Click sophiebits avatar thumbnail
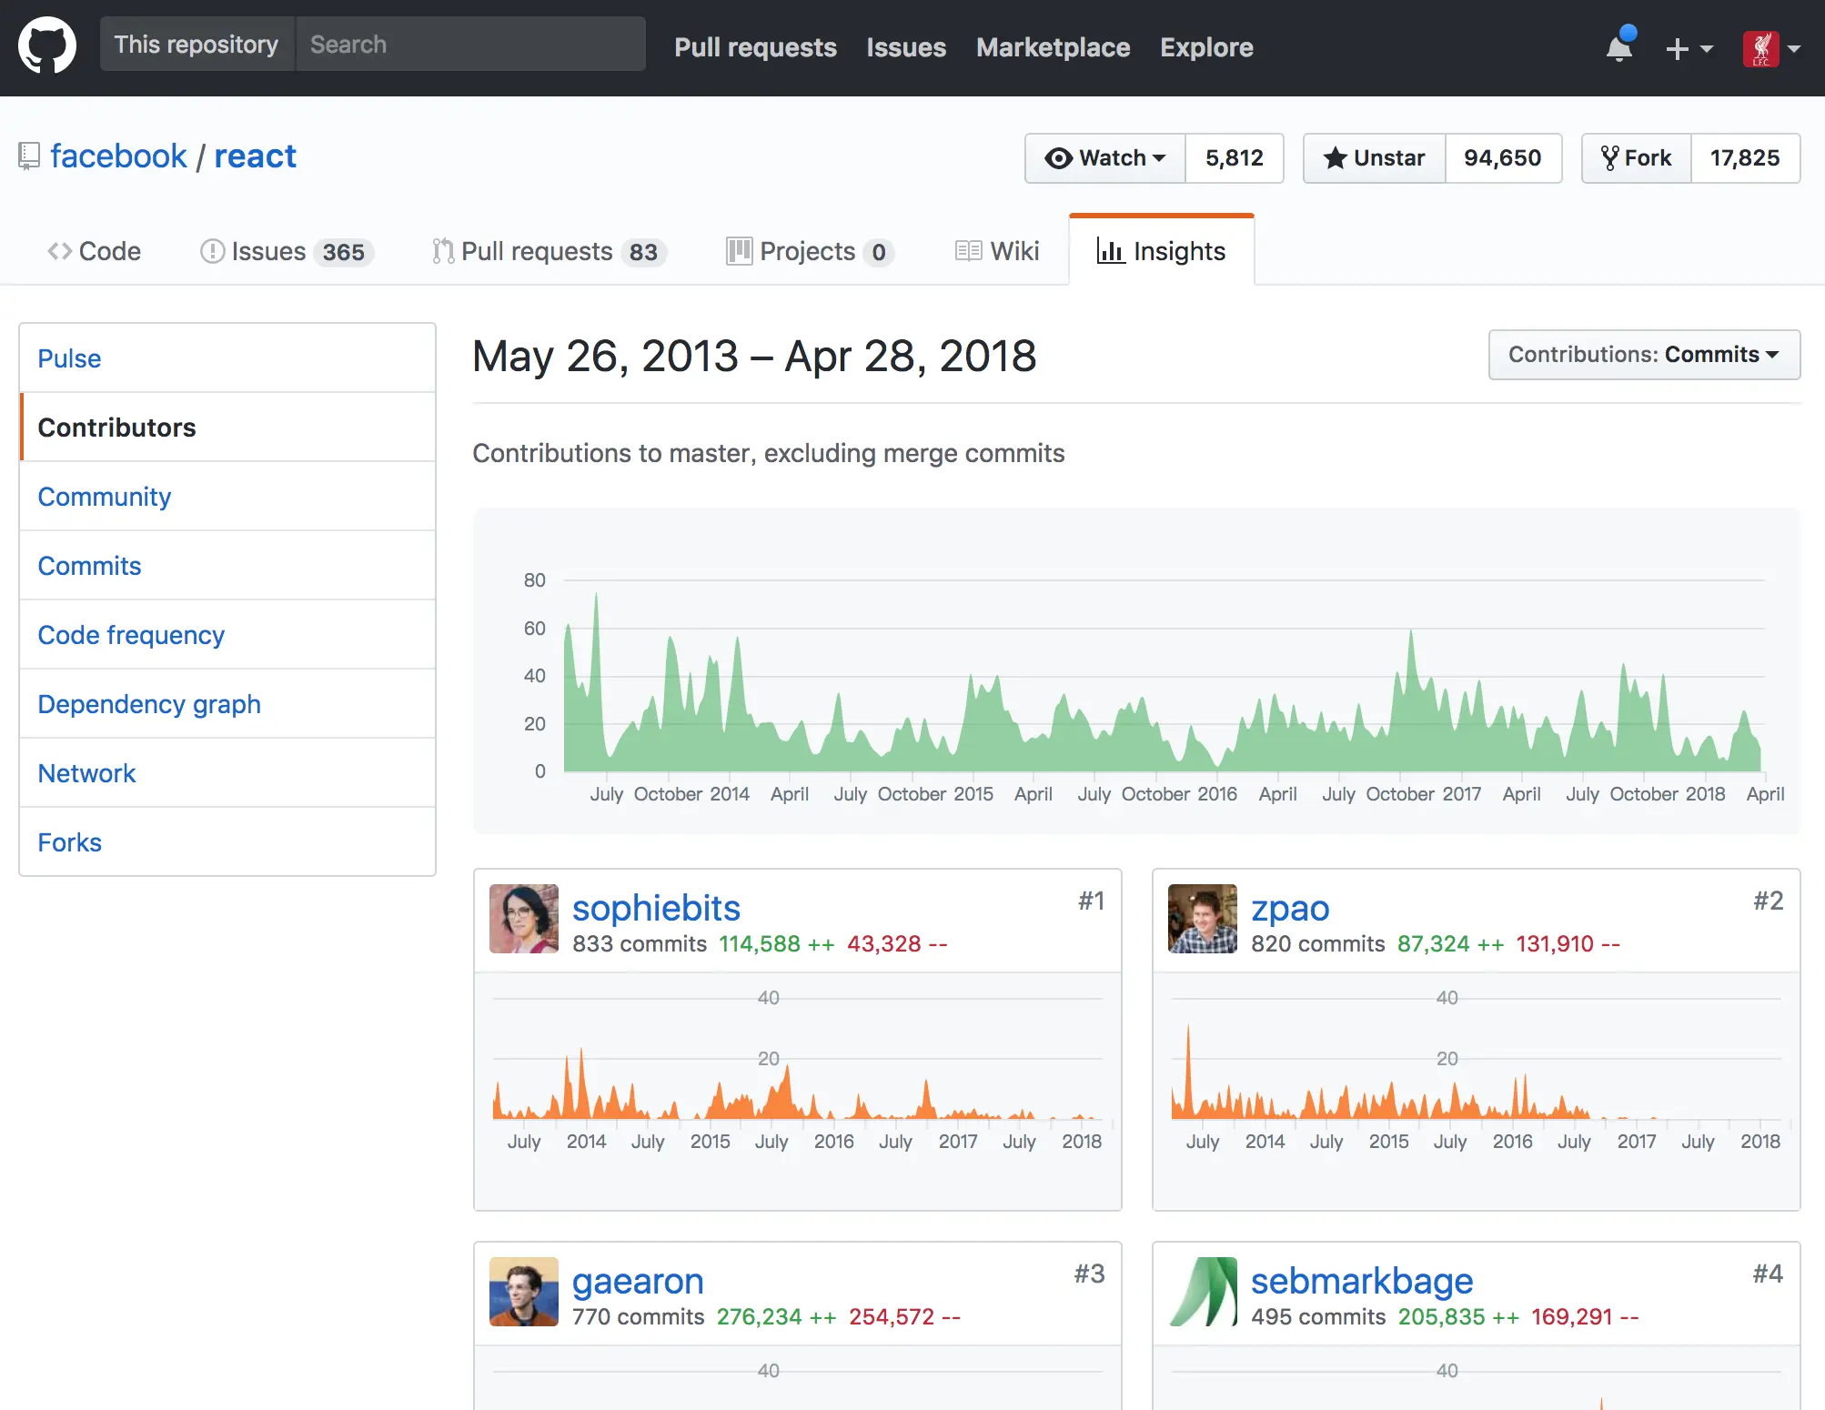1825x1410 pixels. pyautogui.click(x=524, y=919)
